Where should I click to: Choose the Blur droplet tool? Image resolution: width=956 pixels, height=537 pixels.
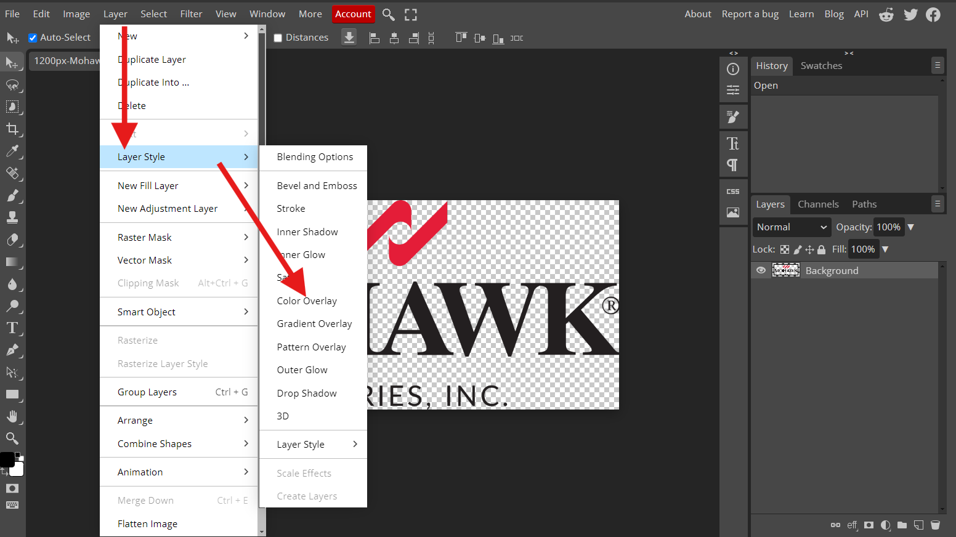[x=12, y=284]
